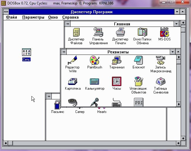Launch Пасьянс card game icon
Image resolution: width=191 pixels, height=151 pixels.
click(x=57, y=105)
